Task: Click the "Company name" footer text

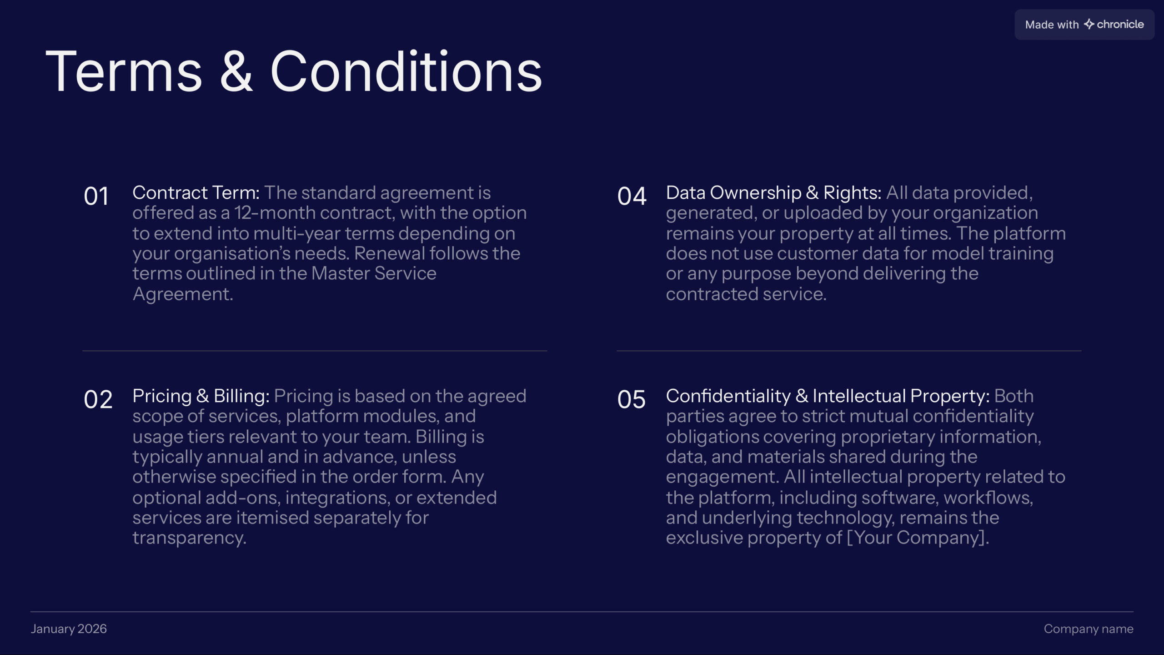Action: (1088, 629)
